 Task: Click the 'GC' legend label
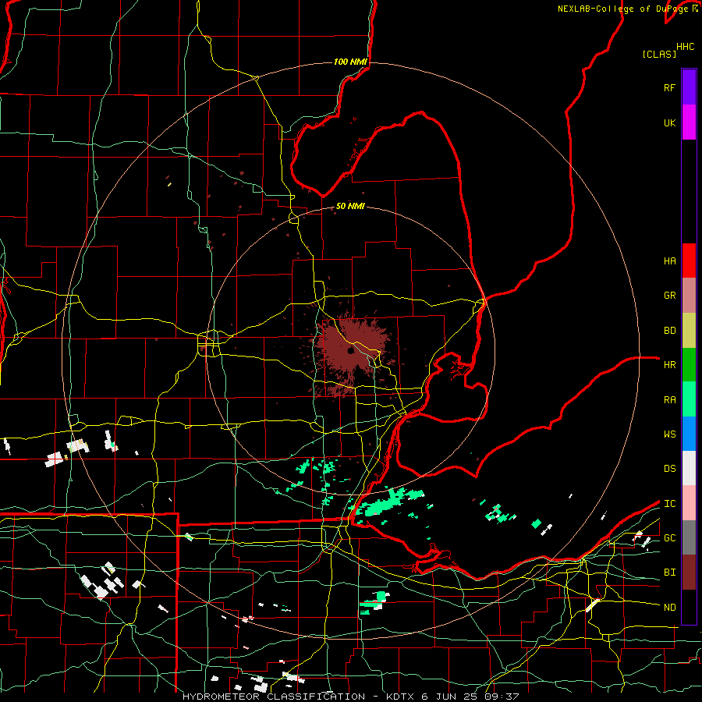click(x=670, y=538)
